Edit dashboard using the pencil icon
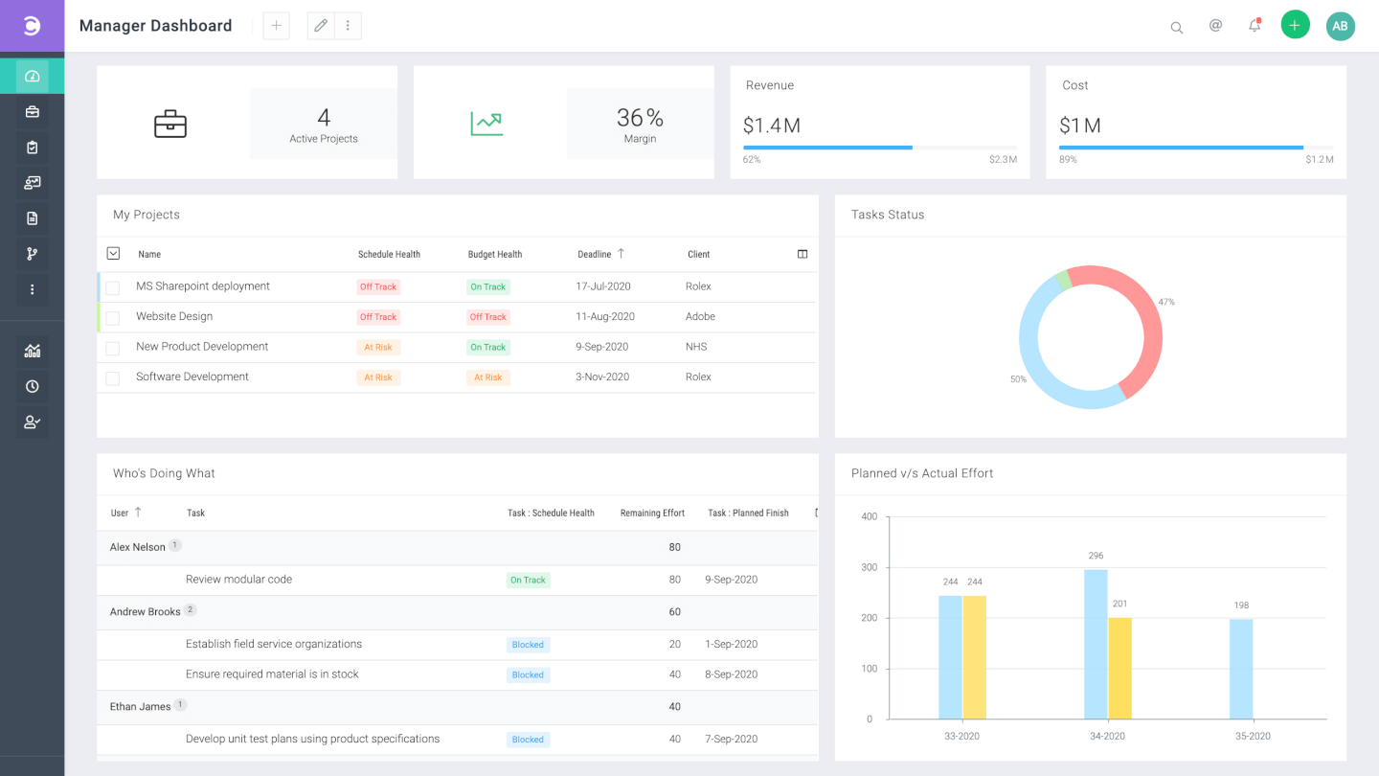The width and height of the screenshot is (1379, 776). click(x=321, y=26)
